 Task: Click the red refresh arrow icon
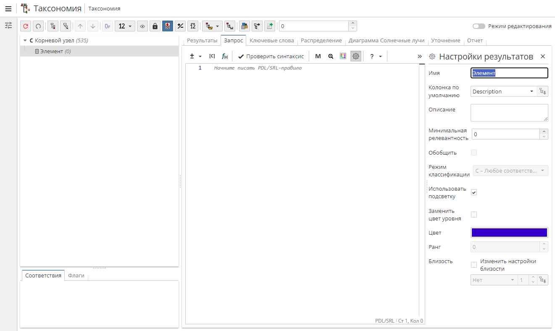(26, 26)
